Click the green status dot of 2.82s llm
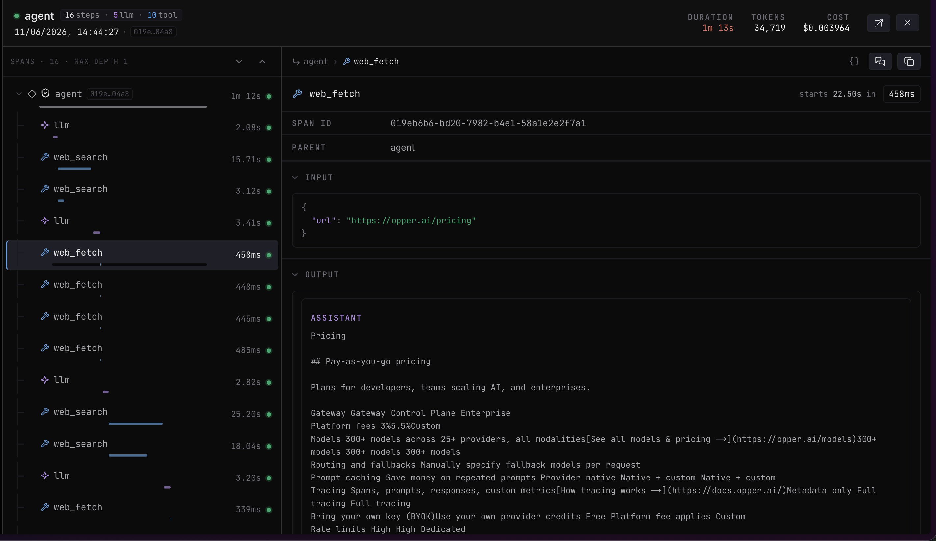Screen dimensions: 936x541 pyautogui.click(x=269, y=382)
